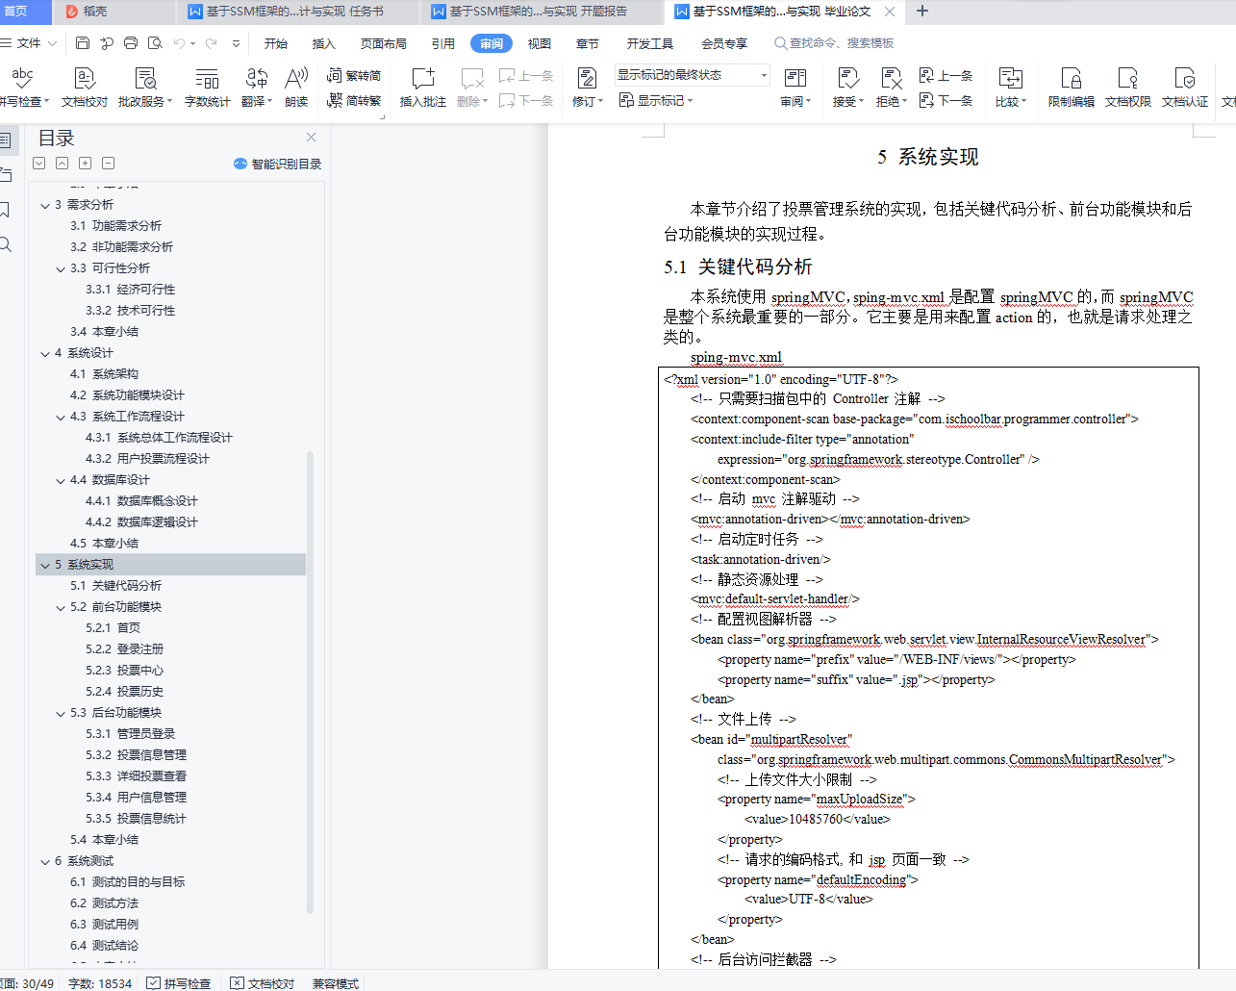
Task: Switch to the 引用 ribbon tab
Action: 443,43
